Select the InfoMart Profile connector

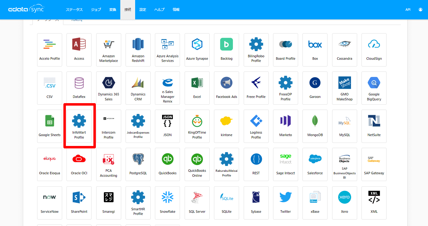79,126
